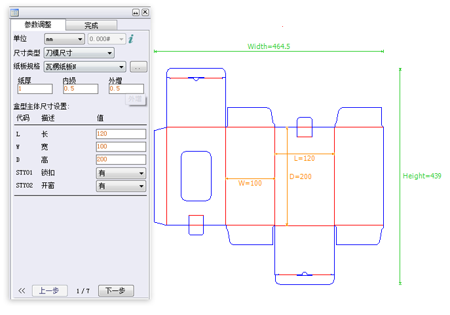
Task: Click the 代码 column header
Action: [23, 118]
